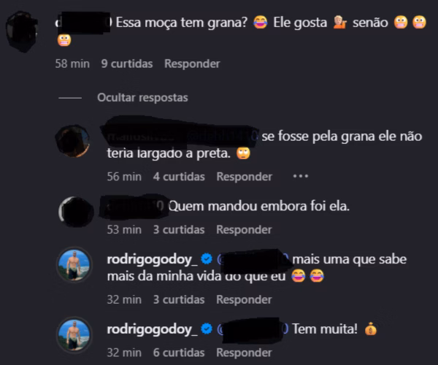
Task: Click Responder on the 56 min reply
Action: pyautogui.click(x=244, y=177)
